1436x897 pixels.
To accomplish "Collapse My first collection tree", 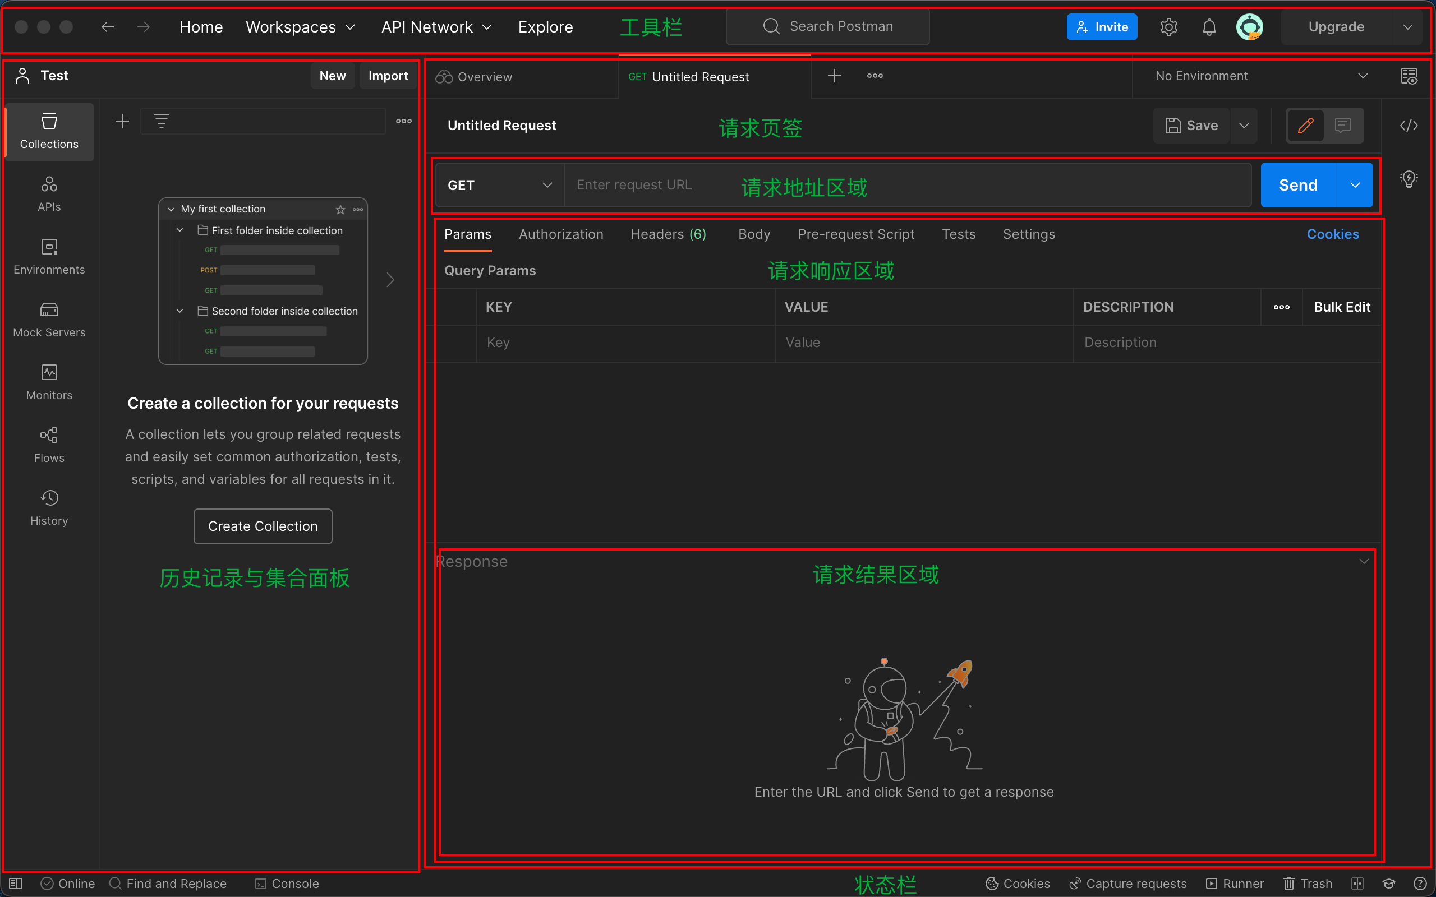I will 171,210.
